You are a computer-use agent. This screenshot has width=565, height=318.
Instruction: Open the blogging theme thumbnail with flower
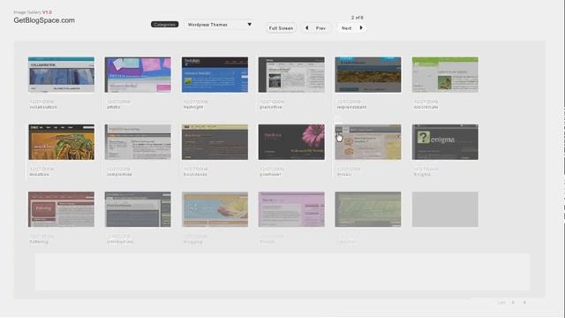(x=215, y=209)
